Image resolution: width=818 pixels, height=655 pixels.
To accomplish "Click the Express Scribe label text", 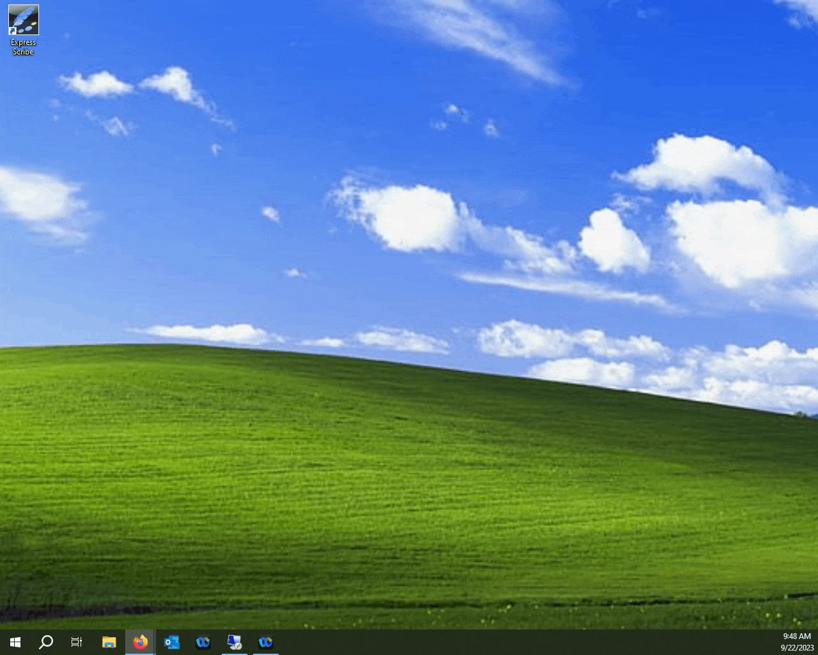I will (x=24, y=47).
